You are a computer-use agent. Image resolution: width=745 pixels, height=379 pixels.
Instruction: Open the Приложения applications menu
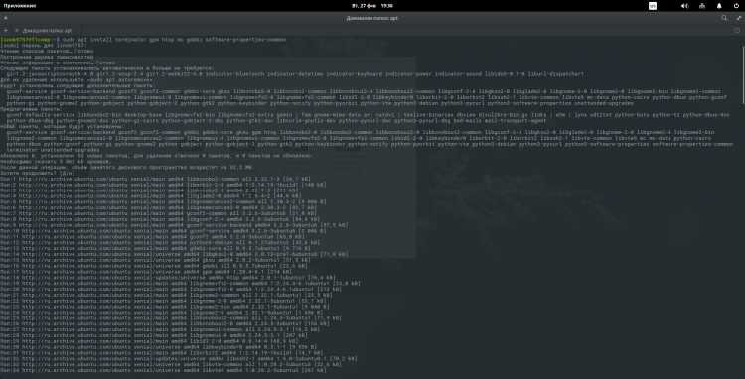(x=19, y=6)
